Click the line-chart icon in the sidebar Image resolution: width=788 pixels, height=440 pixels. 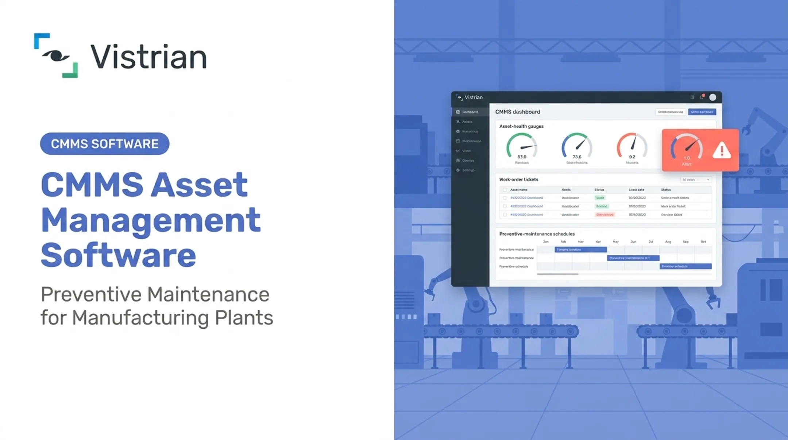pos(458,151)
